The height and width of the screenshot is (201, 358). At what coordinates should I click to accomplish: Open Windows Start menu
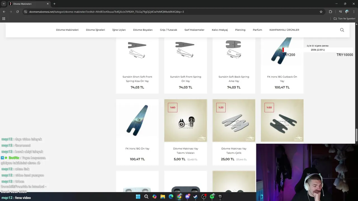pyautogui.click(x=138, y=197)
